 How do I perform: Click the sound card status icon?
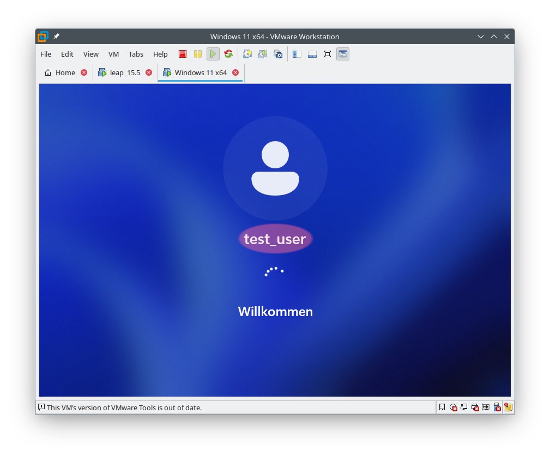pos(486,408)
